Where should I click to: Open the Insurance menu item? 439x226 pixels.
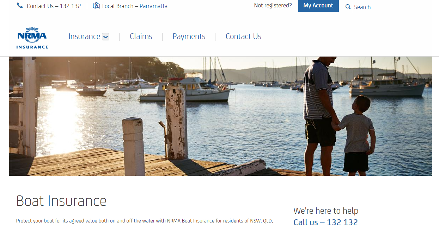point(84,37)
